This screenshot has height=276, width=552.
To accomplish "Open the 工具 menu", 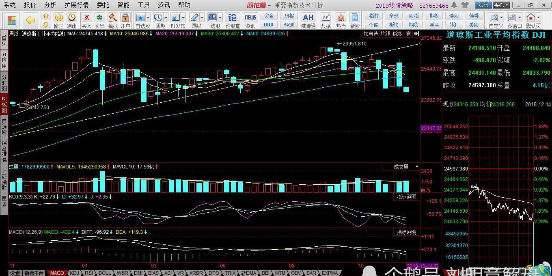I will [x=144, y=5].
